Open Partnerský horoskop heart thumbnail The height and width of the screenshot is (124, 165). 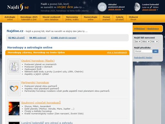tap(14, 88)
